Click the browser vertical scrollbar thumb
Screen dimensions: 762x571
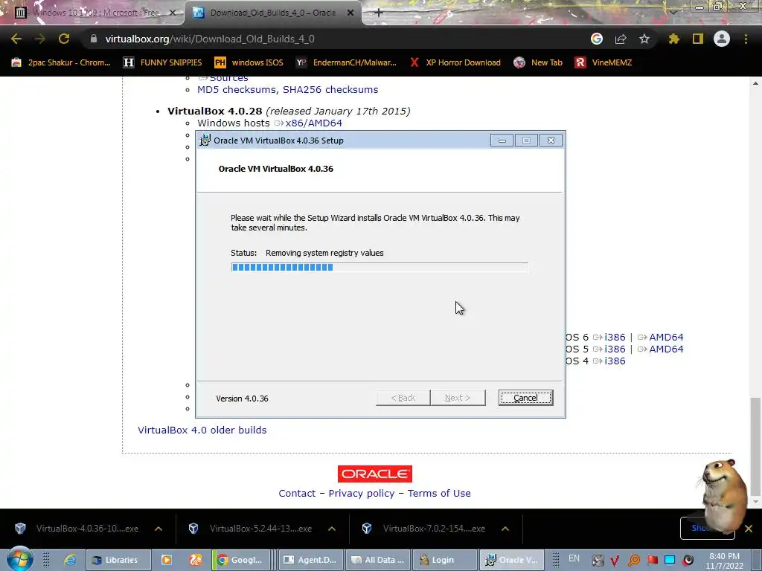point(755,445)
